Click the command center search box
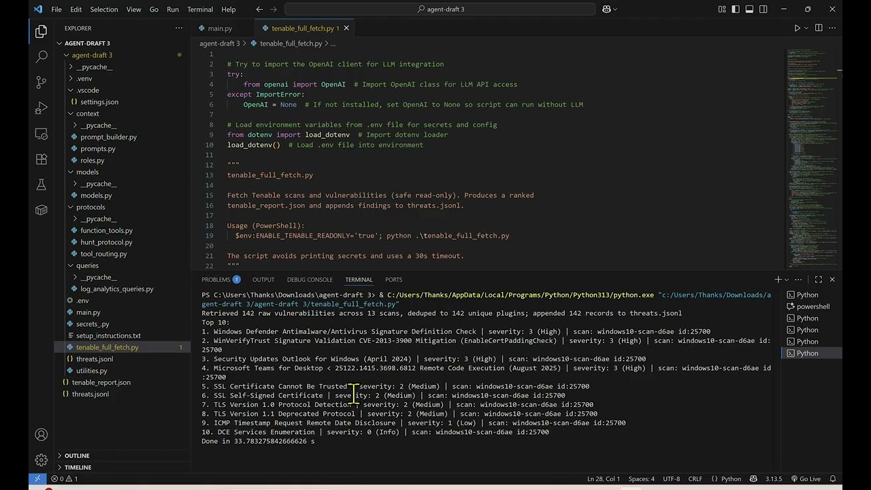This screenshot has height=490, width=871. [440, 10]
